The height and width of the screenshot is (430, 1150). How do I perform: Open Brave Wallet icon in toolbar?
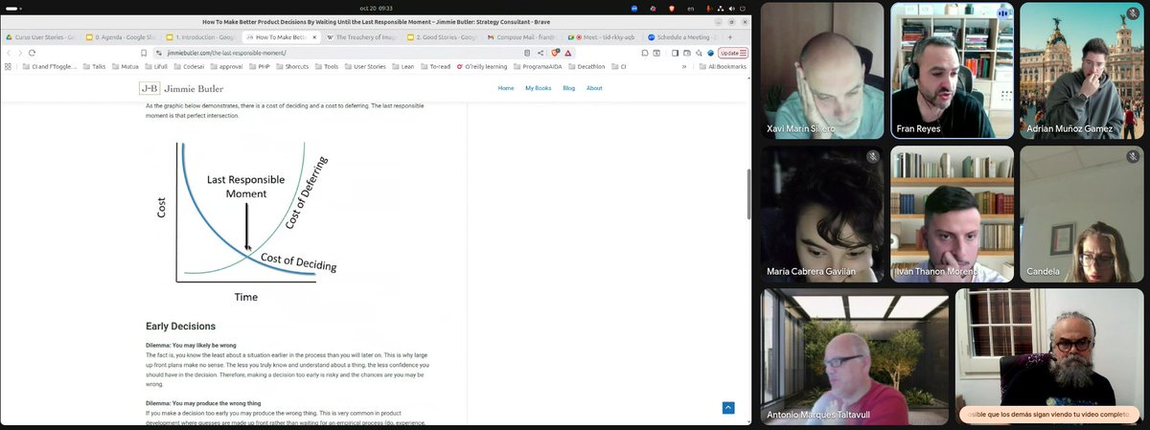[687, 53]
